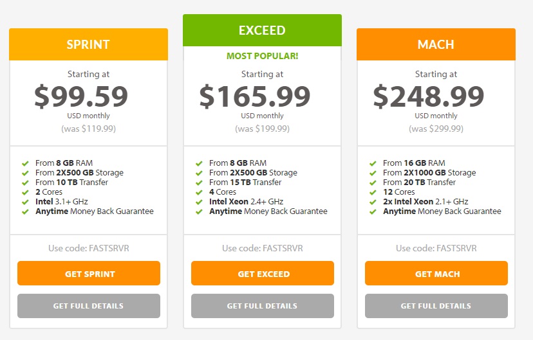Select the SPRINT plan header
533x340 pixels.
click(x=88, y=44)
